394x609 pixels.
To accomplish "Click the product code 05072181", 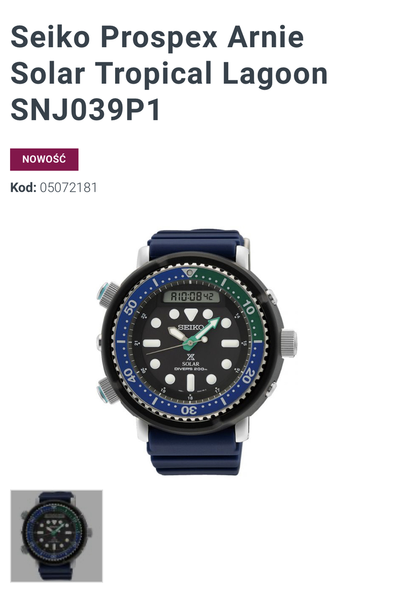I will 68,188.
